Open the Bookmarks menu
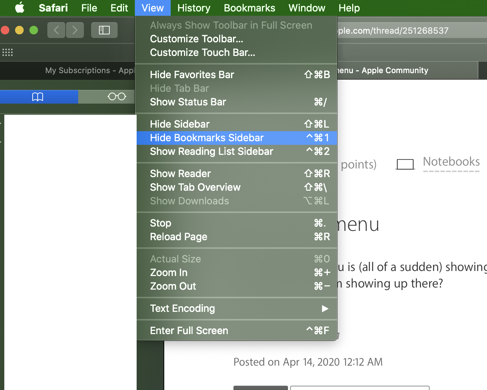 [249, 8]
